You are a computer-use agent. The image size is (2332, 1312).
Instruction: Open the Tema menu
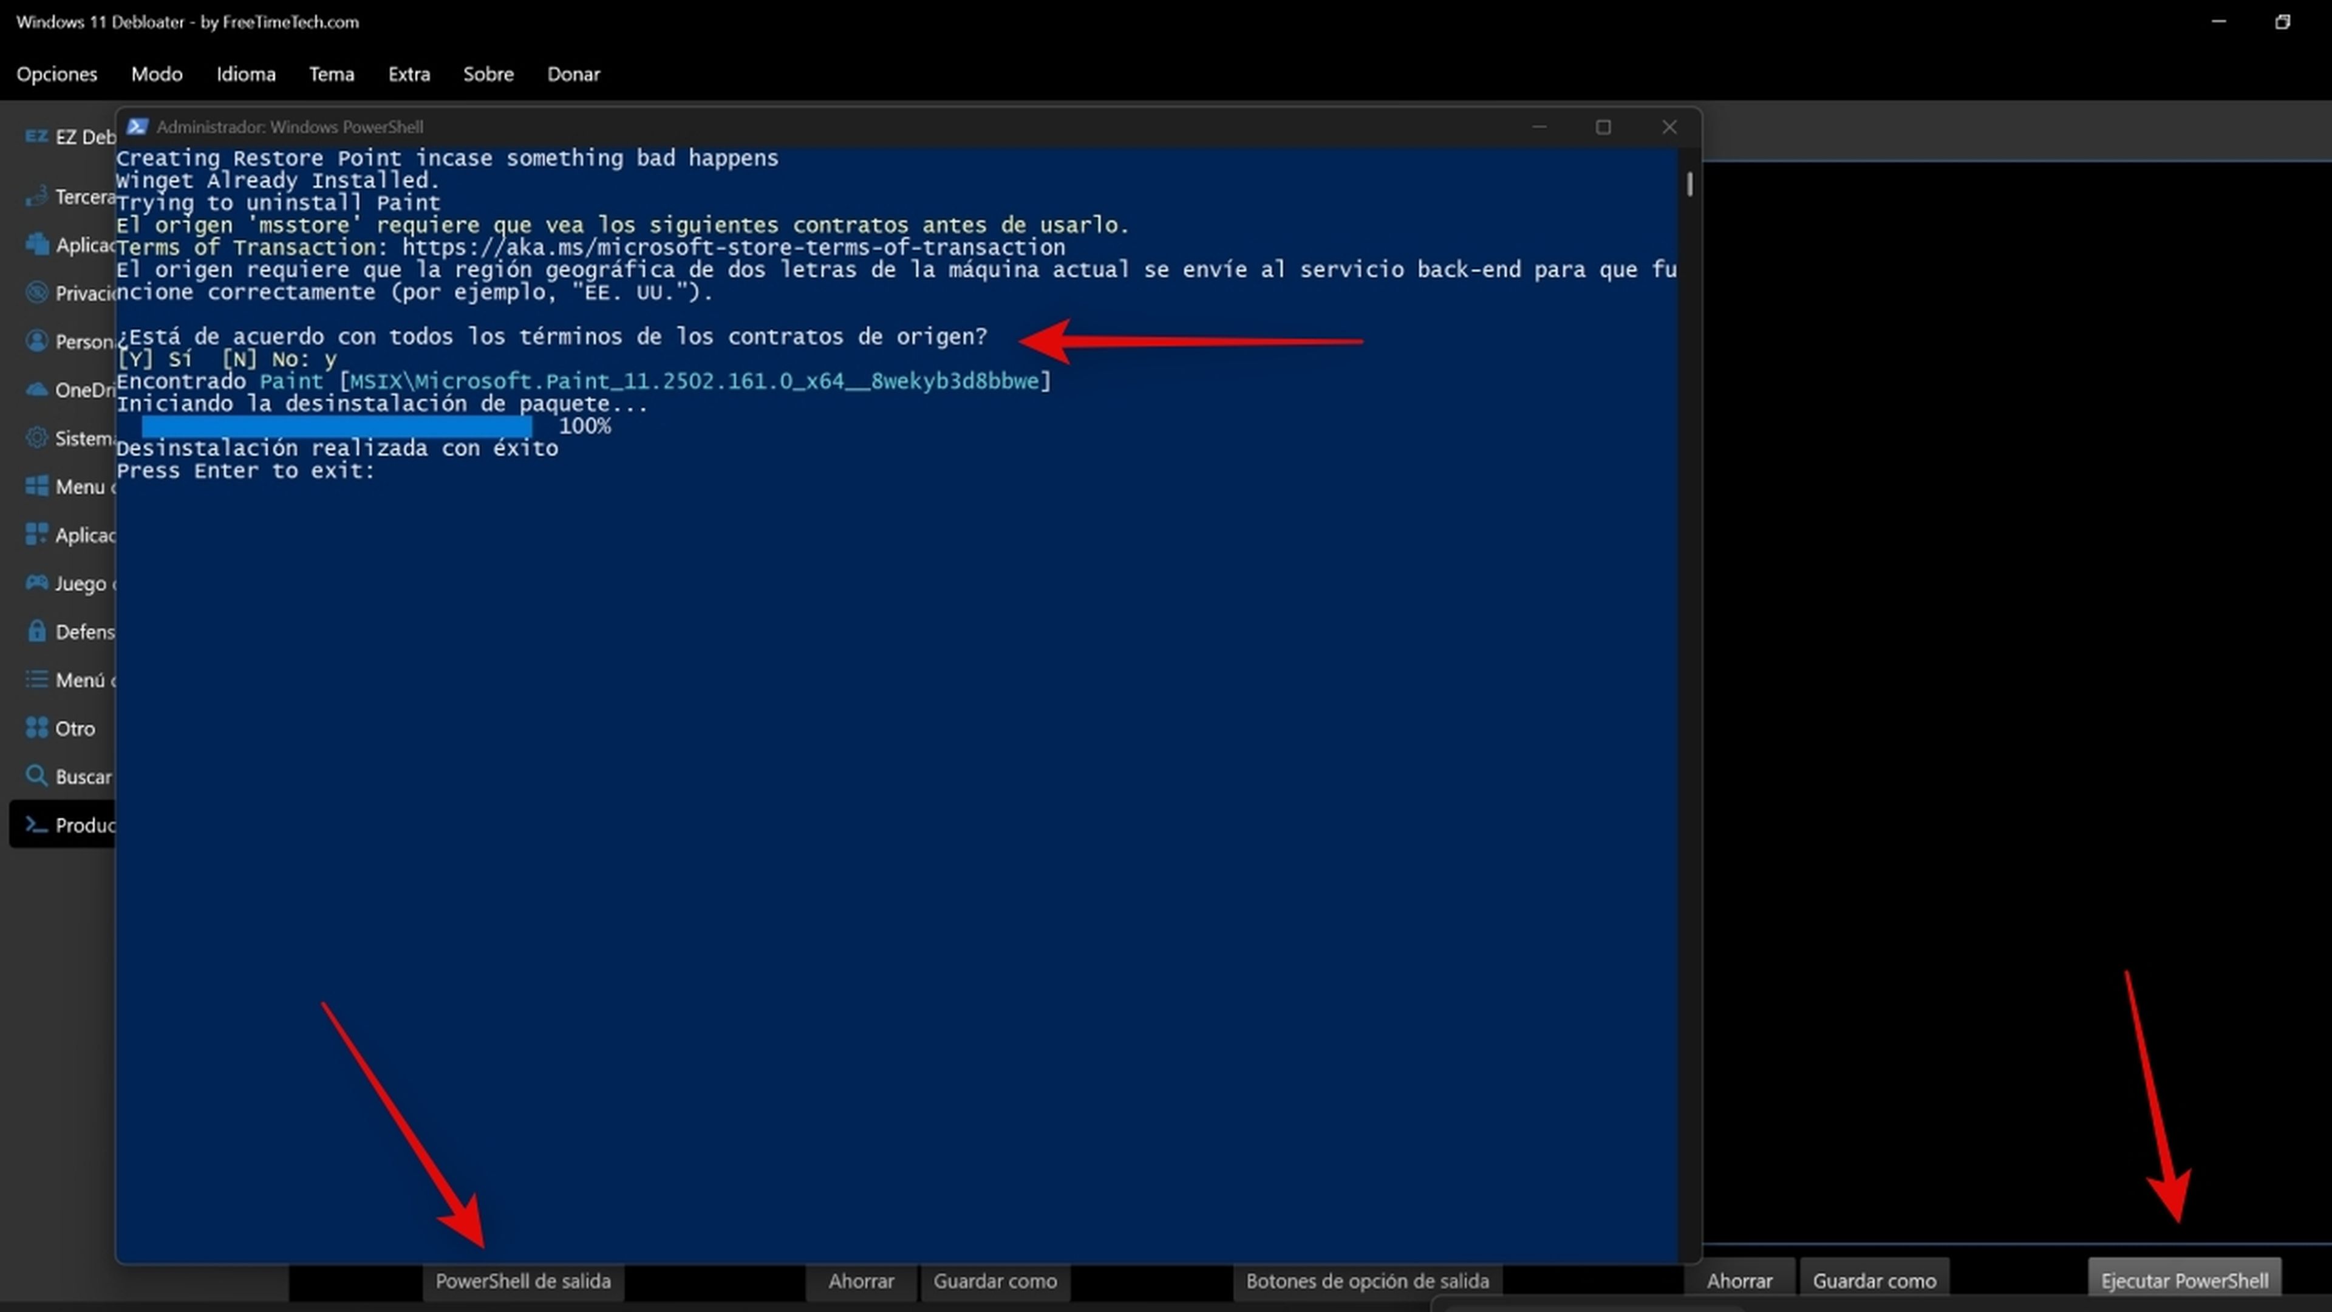point(332,74)
